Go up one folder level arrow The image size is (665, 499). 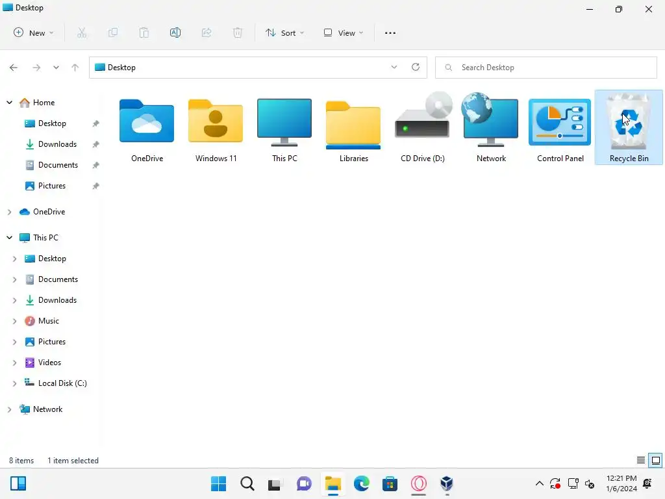click(75, 68)
